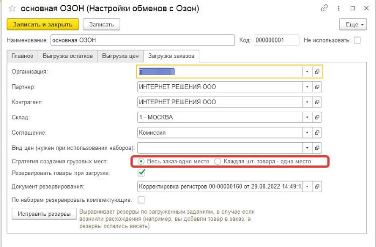Open the Партнер record via open icon
This screenshot has height=247, width=376.
point(317,86)
